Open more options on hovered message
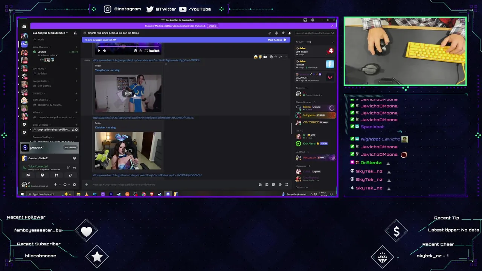Image resolution: width=482 pixels, height=271 pixels. (x=285, y=57)
